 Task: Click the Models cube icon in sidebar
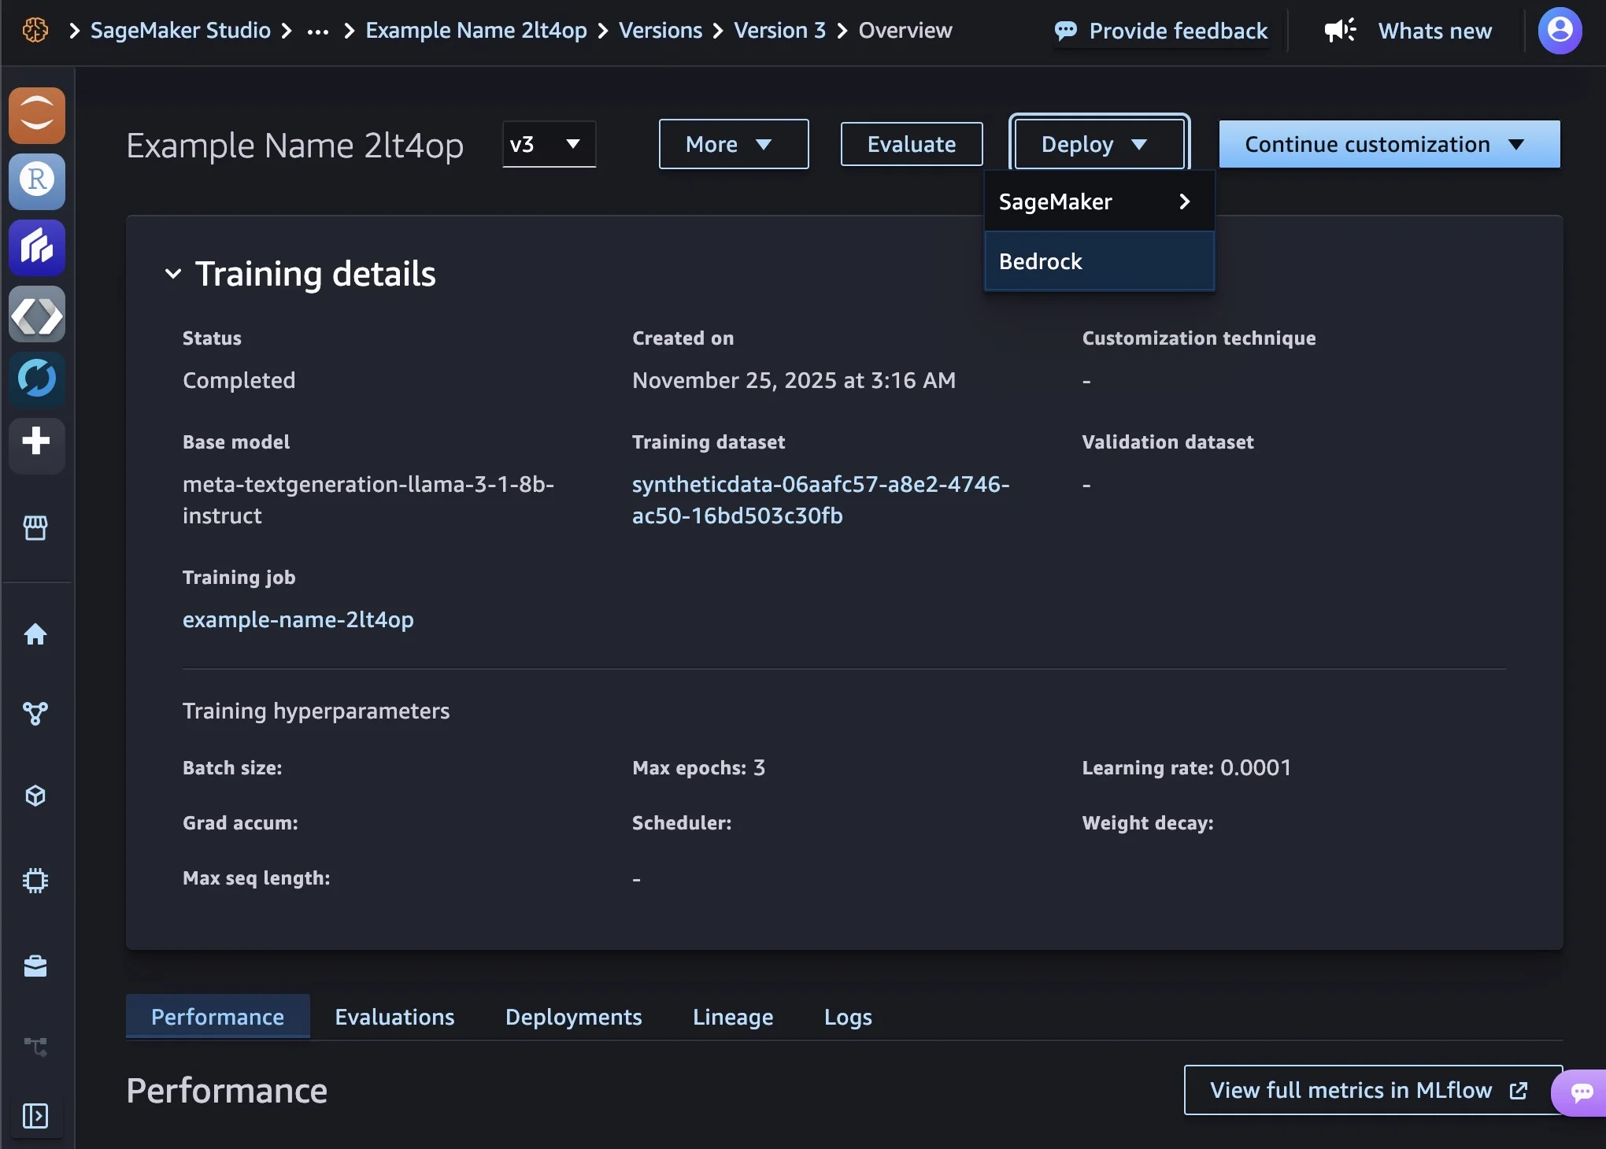[x=35, y=796]
